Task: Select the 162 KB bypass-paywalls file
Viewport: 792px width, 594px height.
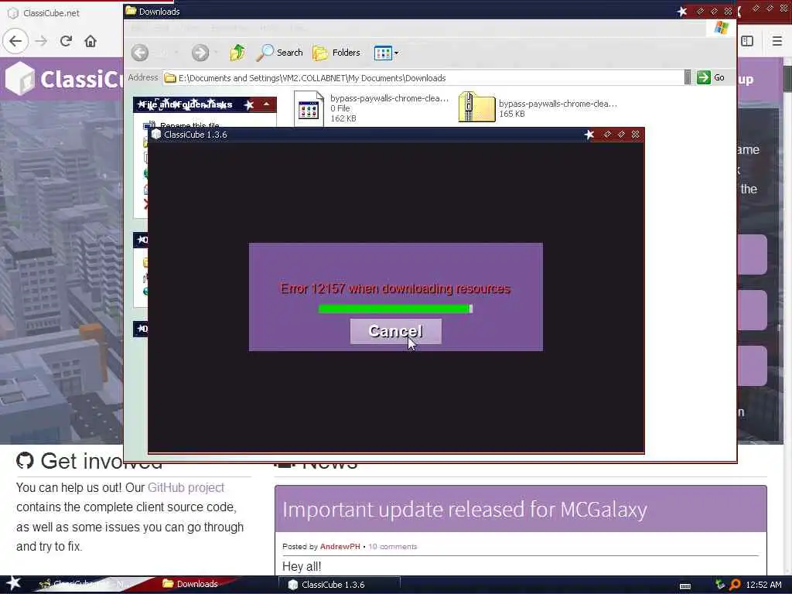Action: pos(371,108)
